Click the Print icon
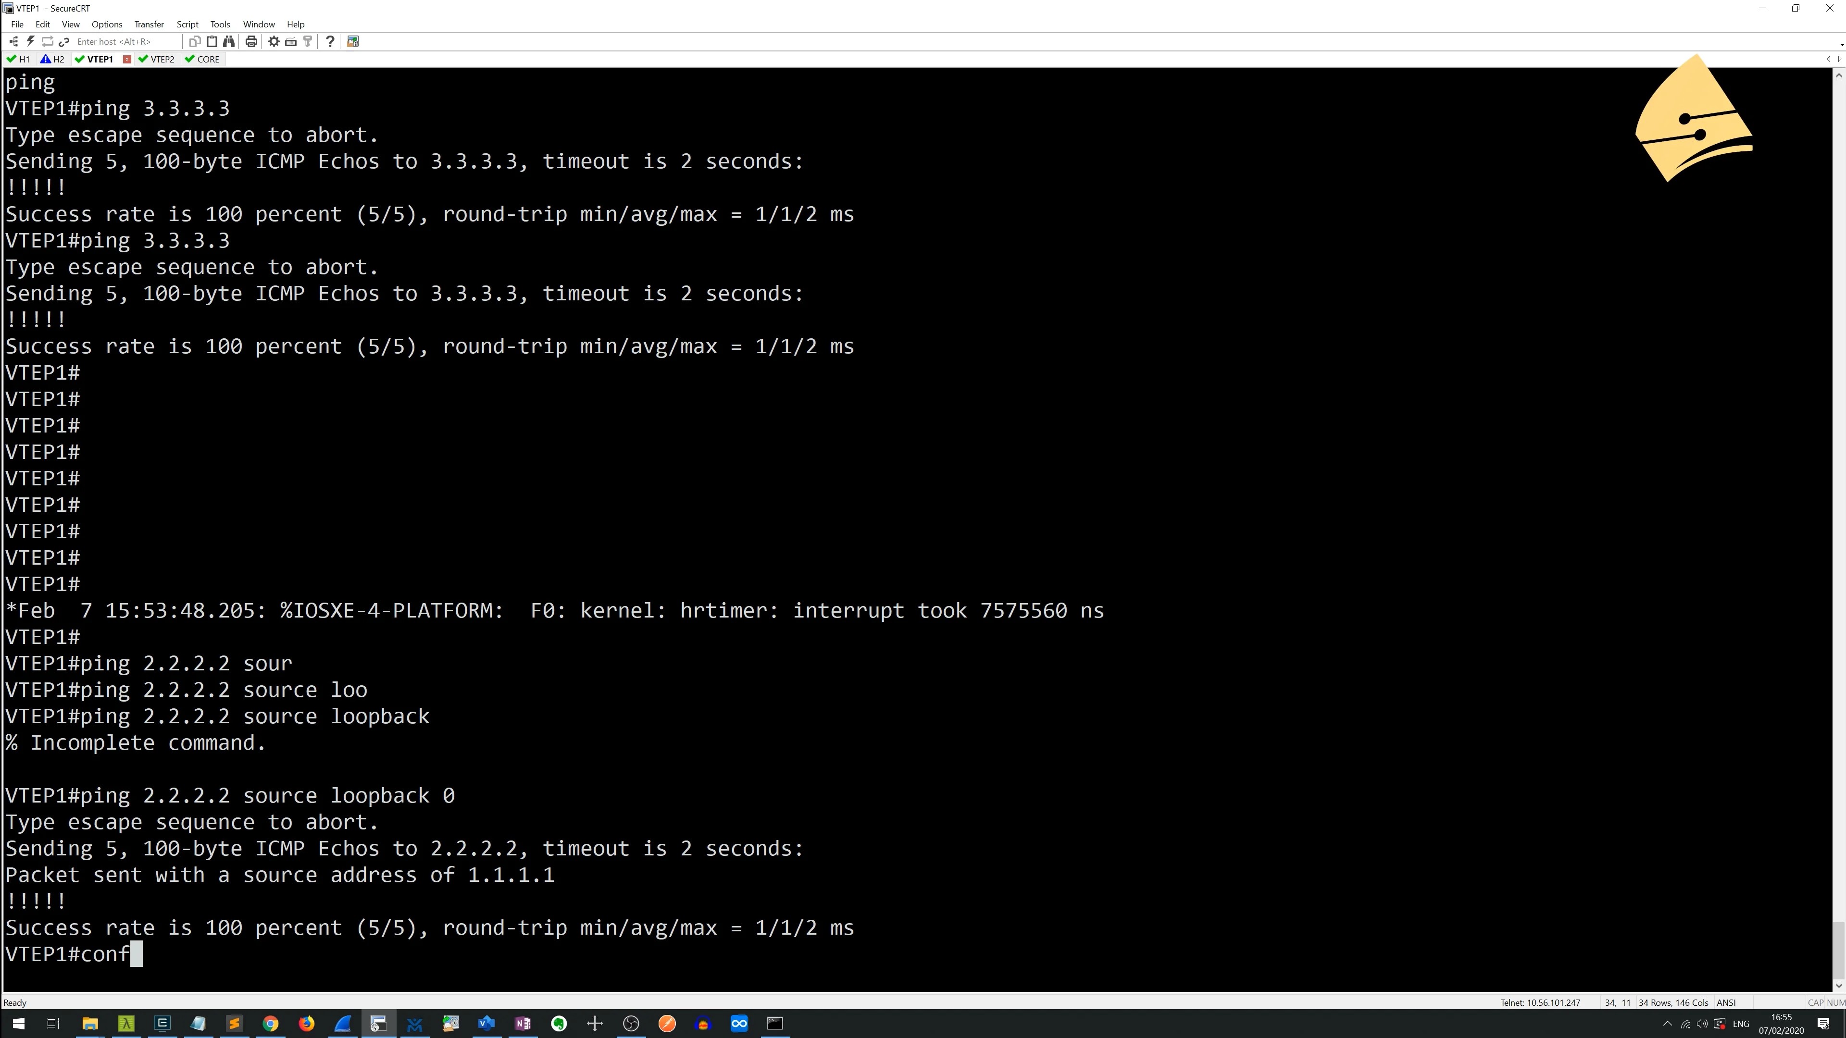This screenshot has height=1038, width=1846. click(251, 41)
